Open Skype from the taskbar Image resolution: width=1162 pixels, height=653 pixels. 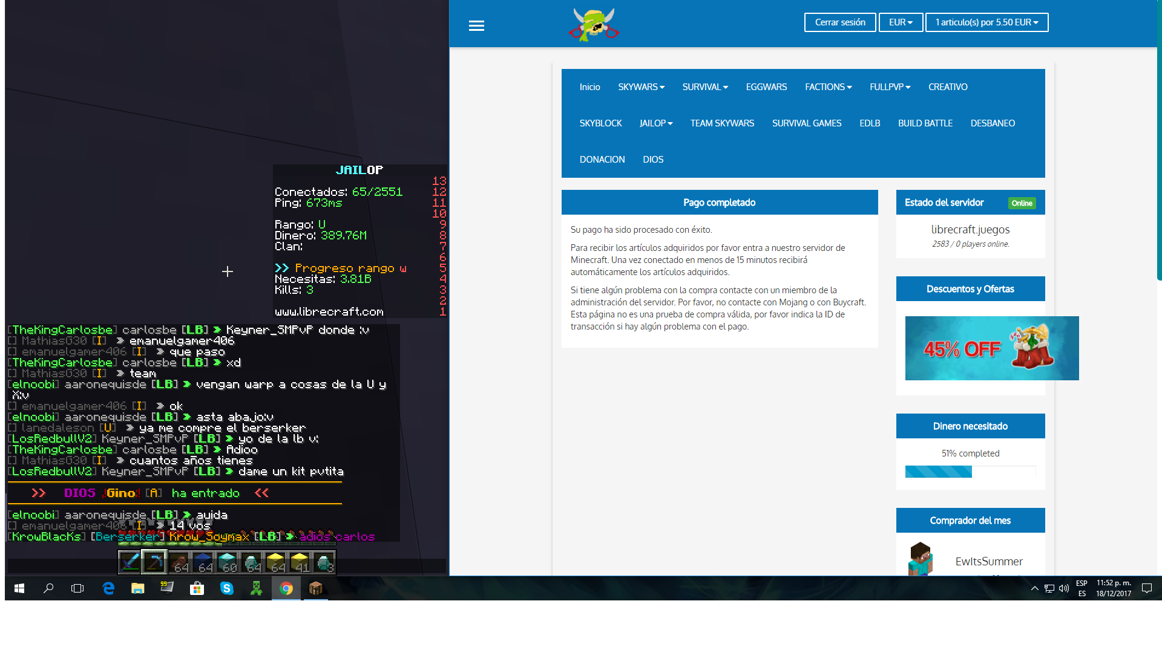pos(226,588)
